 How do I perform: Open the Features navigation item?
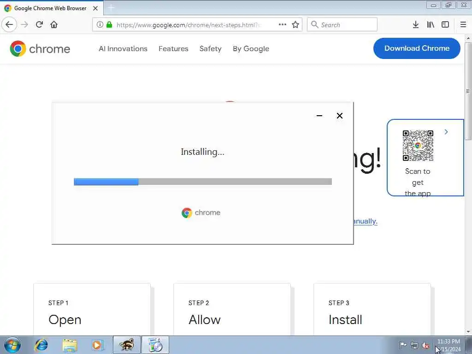coord(173,49)
